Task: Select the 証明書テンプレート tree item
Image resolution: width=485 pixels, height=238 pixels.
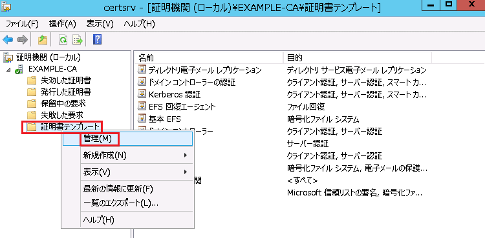Action: coord(70,127)
